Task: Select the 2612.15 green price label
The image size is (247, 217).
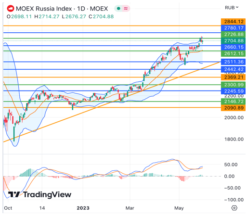Action: pyautogui.click(x=233, y=53)
